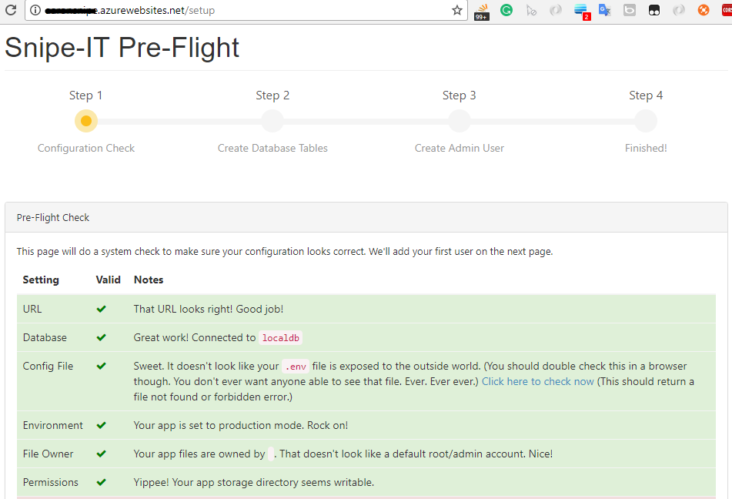732x499 pixels.
Task: Reload the page with the refresh icon
Action: coord(11,10)
